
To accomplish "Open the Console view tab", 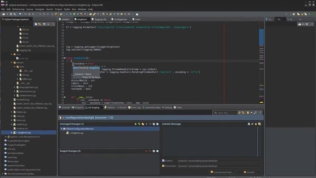I will 64,108.
